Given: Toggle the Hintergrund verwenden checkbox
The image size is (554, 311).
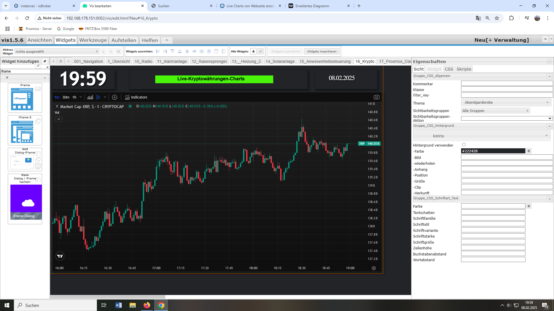Looking at the screenshot, I should coord(464,145).
